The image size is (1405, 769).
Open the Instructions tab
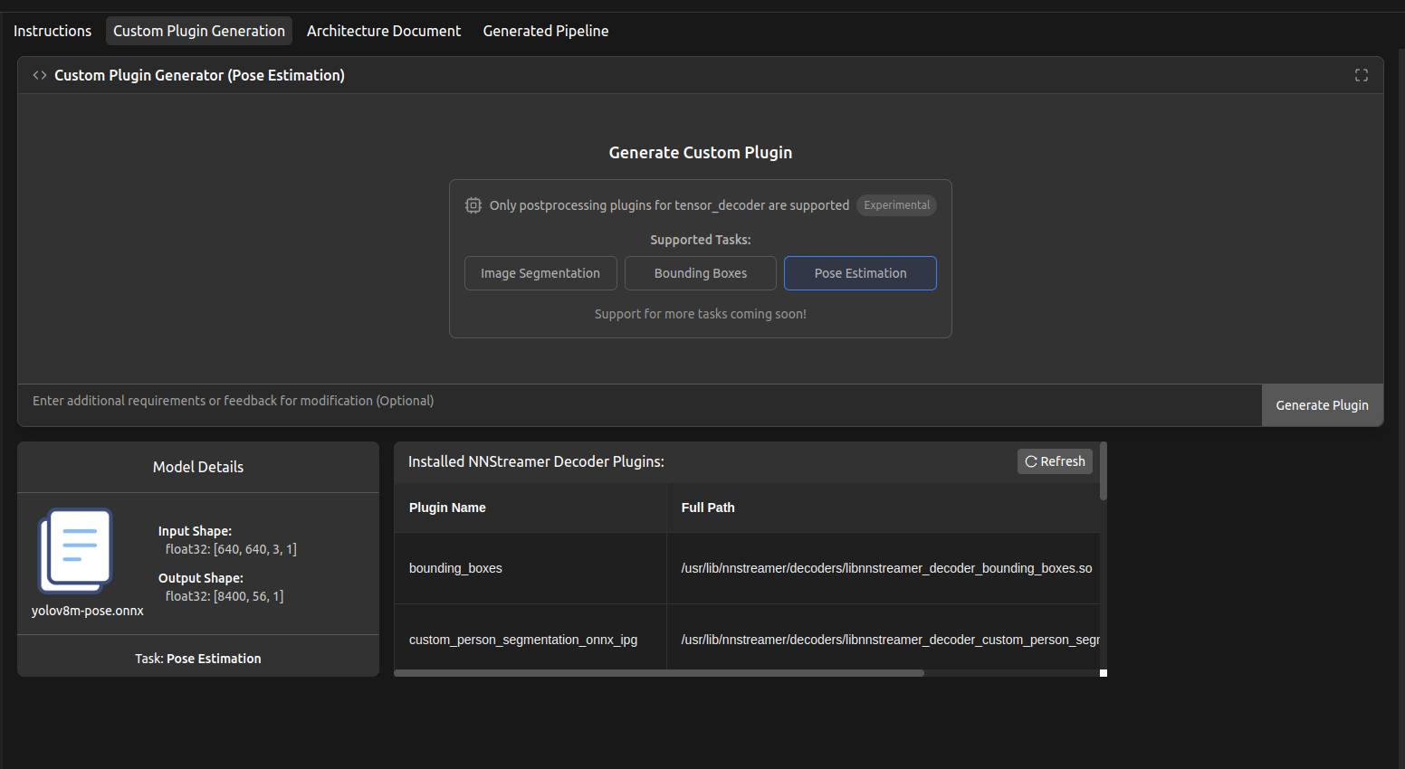tap(53, 31)
